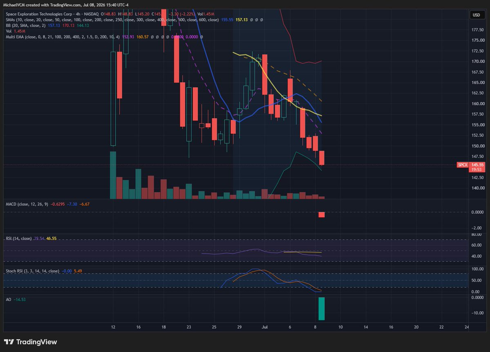Click the Stoch RSI (3, 3, 14, 14, close) legend

coord(33,271)
